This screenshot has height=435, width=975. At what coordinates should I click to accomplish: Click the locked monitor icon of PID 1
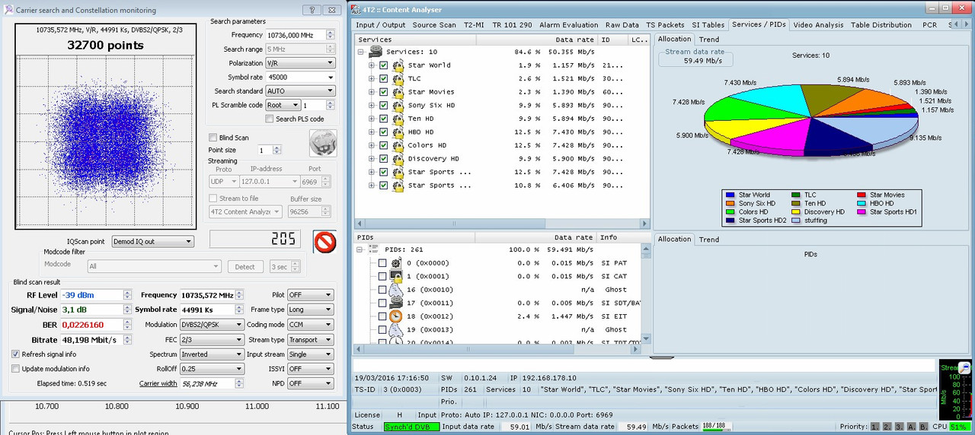click(x=396, y=276)
